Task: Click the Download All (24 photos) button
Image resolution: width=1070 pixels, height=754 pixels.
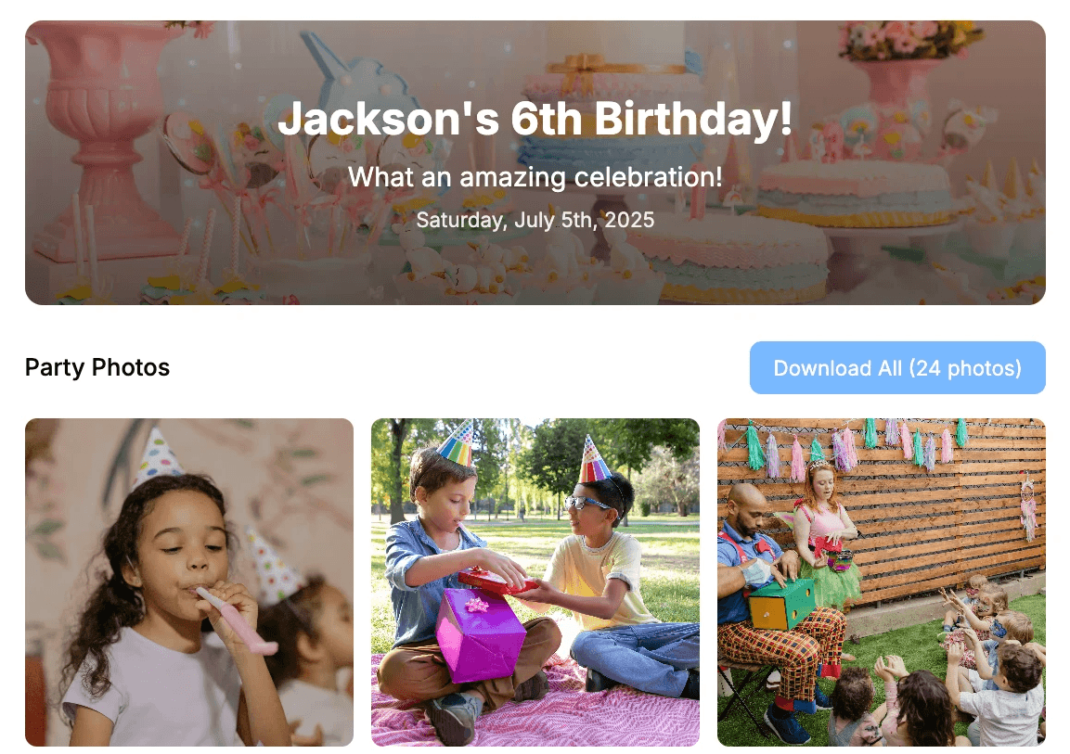Action: click(x=896, y=367)
